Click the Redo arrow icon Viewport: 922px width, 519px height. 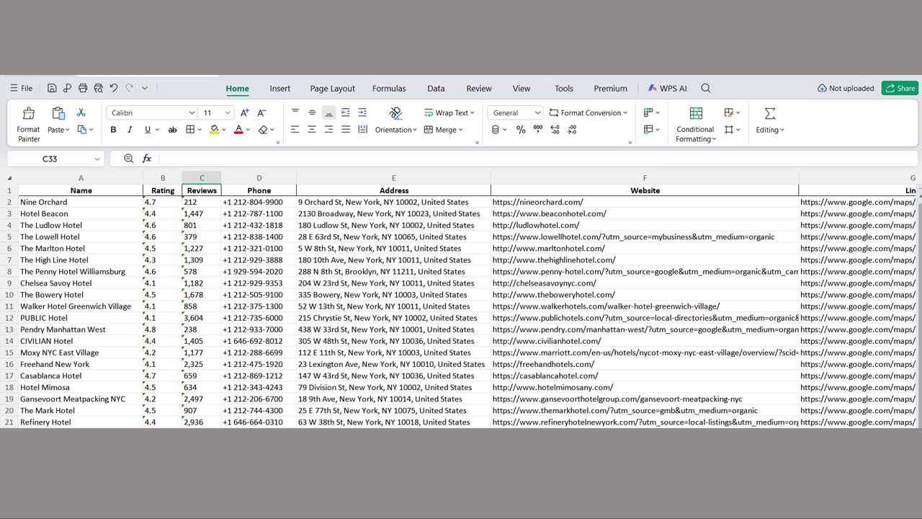coord(130,88)
